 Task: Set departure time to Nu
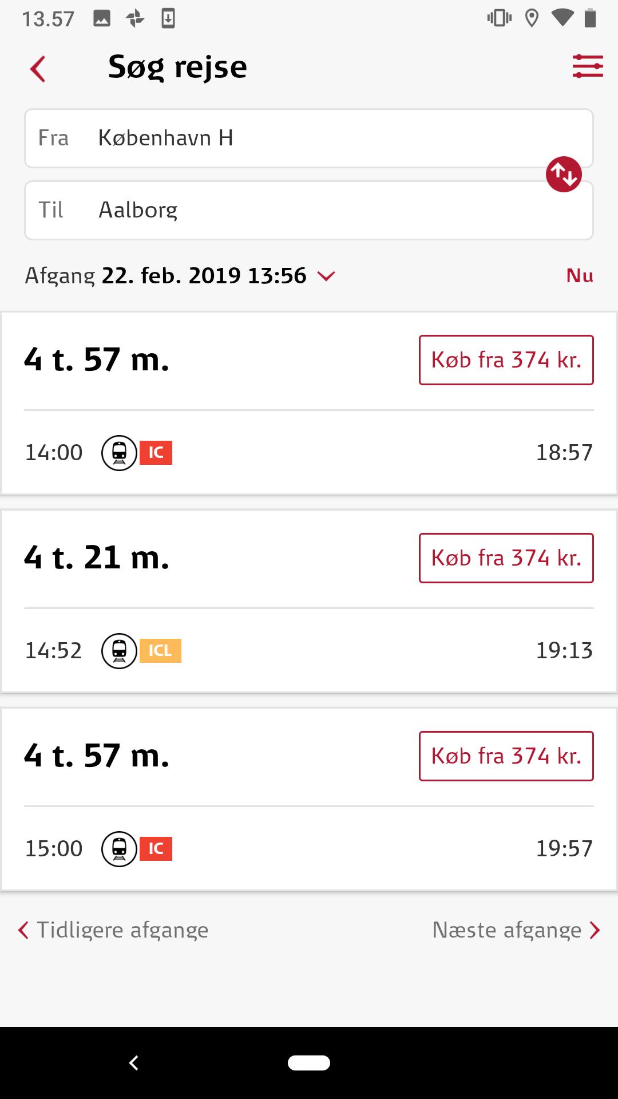click(x=579, y=276)
